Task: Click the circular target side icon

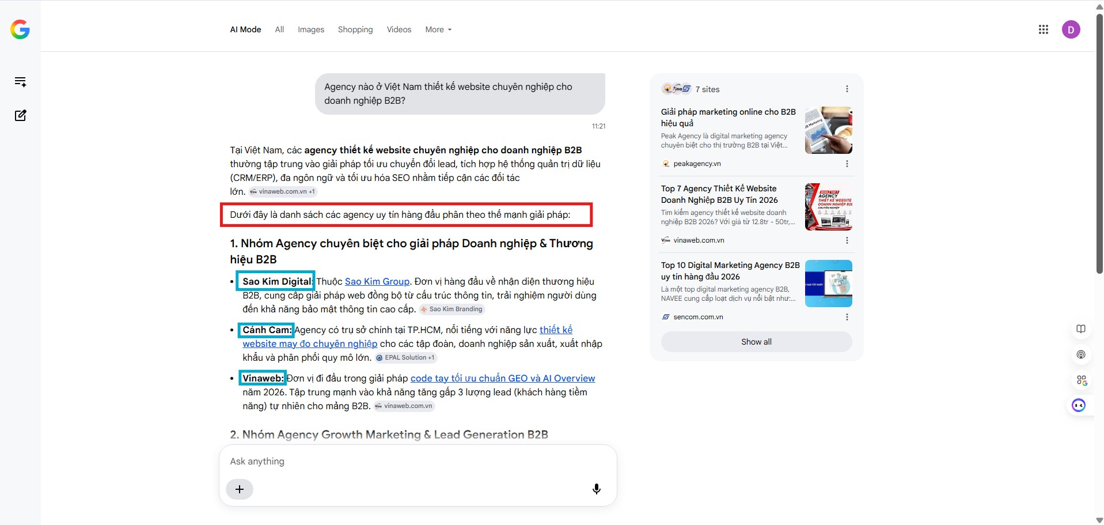Action: click(1081, 354)
